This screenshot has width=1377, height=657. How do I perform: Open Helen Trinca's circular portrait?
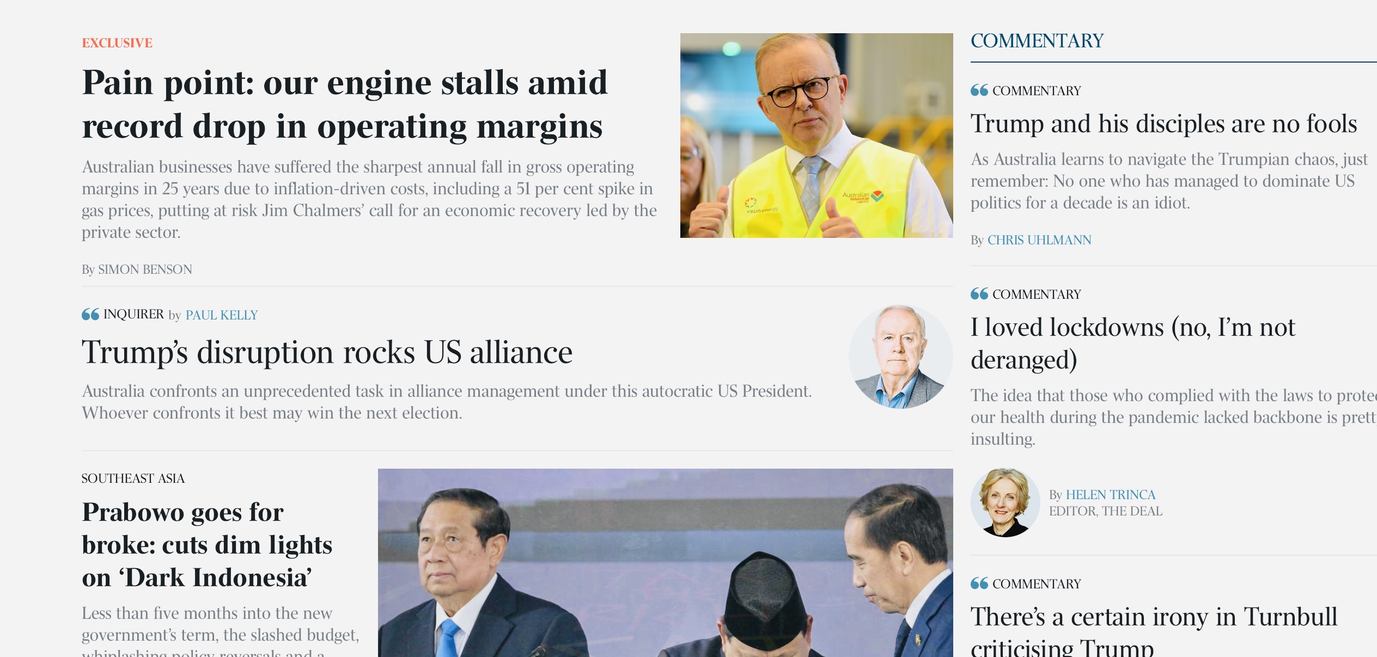[x=1005, y=502]
